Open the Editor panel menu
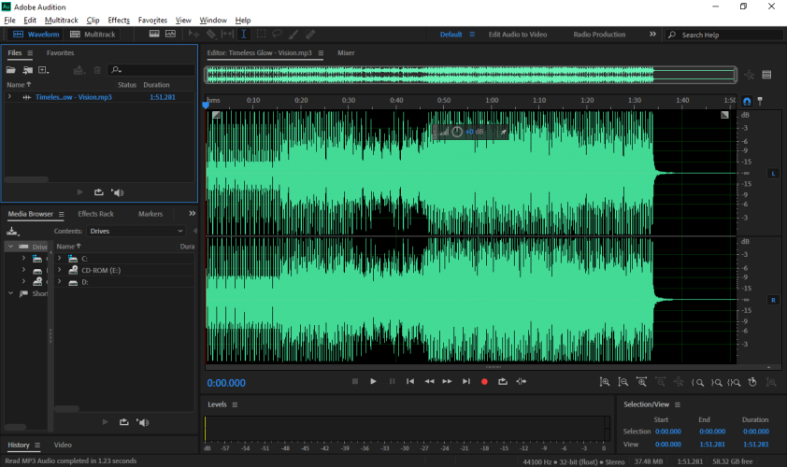The image size is (787, 467). click(x=321, y=53)
